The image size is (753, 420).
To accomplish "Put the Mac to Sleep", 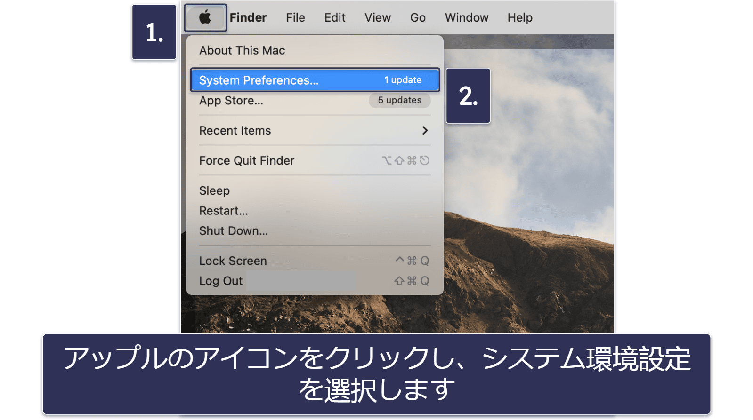I will click(x=315, y=191).
